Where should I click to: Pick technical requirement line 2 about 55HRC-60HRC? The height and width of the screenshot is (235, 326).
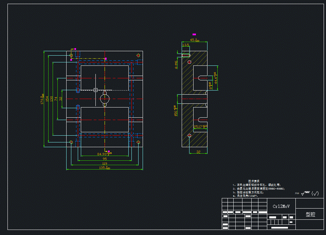coord(259,189)
